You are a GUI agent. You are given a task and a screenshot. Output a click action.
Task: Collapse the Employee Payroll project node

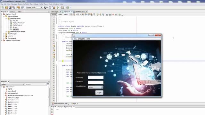pos(2,14)
